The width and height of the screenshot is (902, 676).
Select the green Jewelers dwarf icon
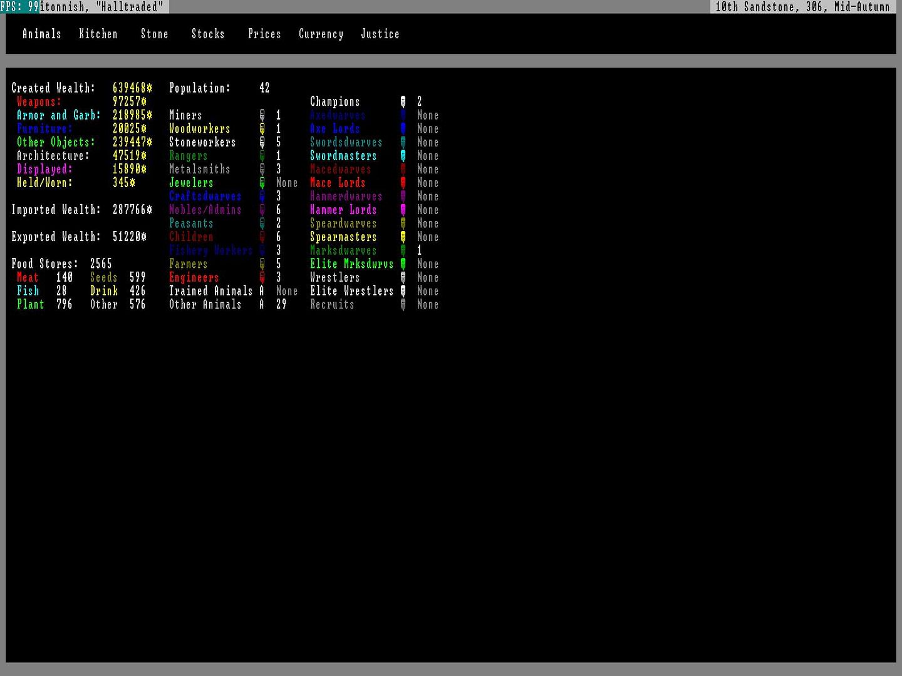262,183
